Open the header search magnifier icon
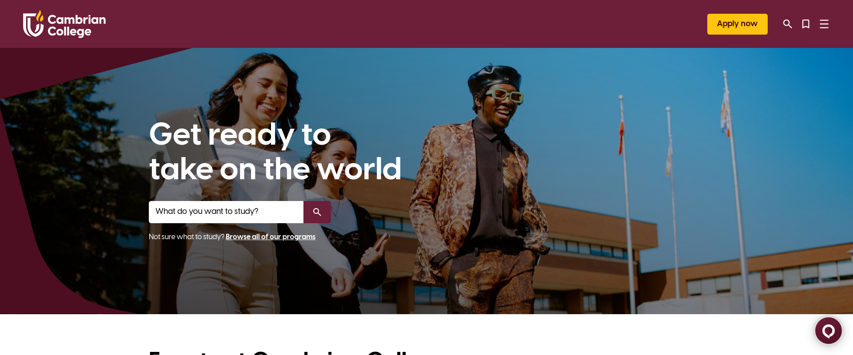 pos(787,24)
